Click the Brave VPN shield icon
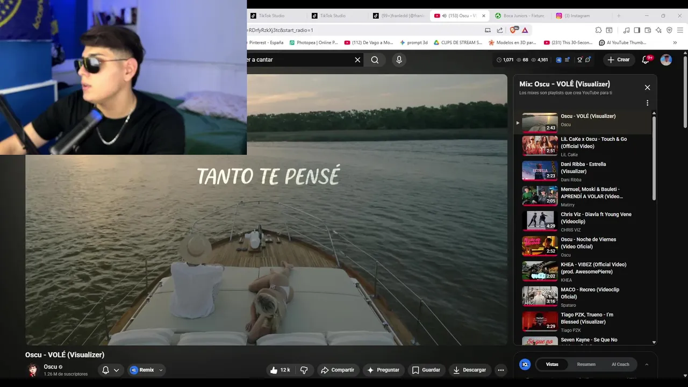Viewport: 688px width, 387px height. pos(669,30)
